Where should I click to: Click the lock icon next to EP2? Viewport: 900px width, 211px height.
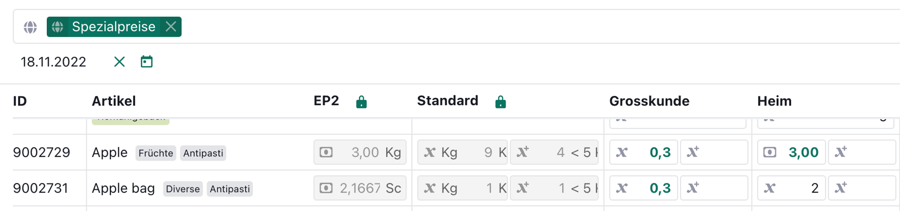pyautogui.click(x=361, y=102)
